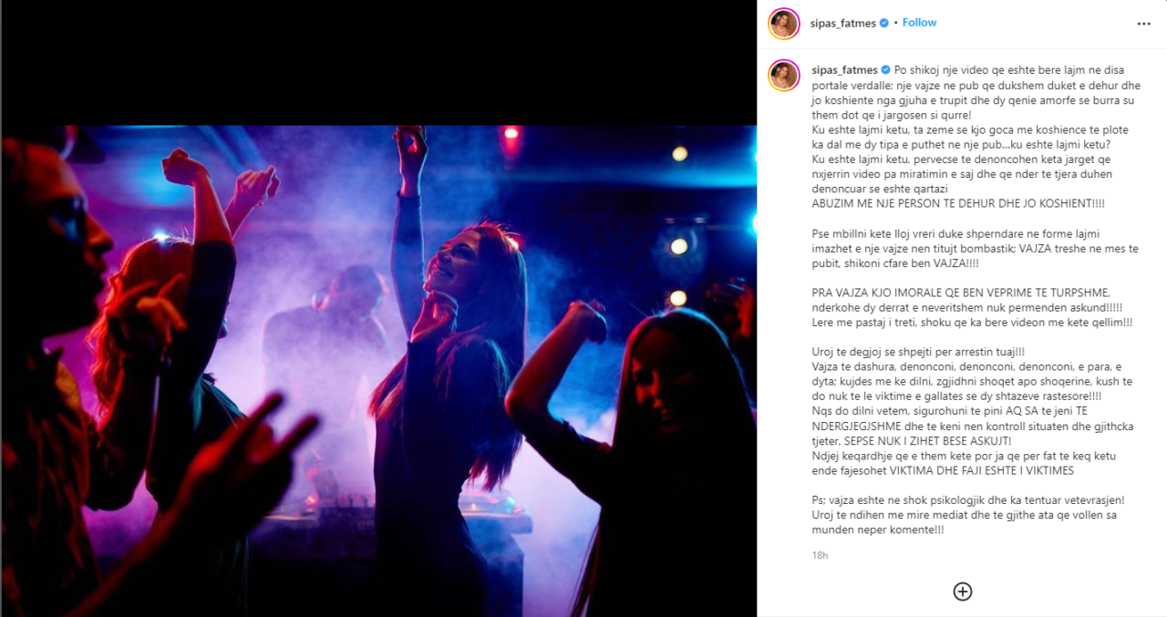1167x617 pixels.
Task: Click the 'Ps; vajza eshte ne shok' paragraph
Action: click(970, 515)
